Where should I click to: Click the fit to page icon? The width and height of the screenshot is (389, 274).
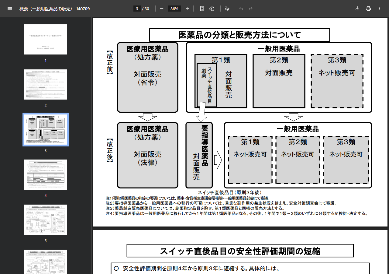tap(202, 9)
